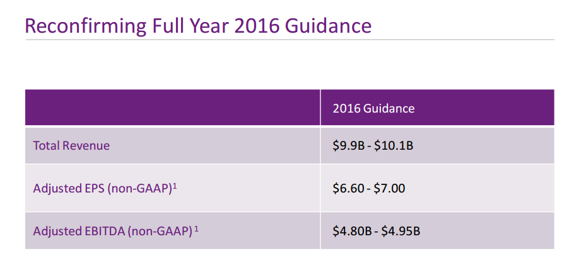This screenshot has height=273, width=574.
Task: Open footnote 1 beside Adjusted EPS
Action: click(x=175, y=185)
